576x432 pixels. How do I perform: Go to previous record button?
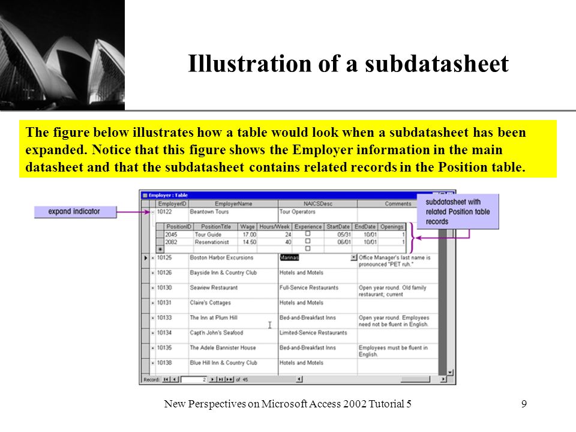tap(175, 379)
